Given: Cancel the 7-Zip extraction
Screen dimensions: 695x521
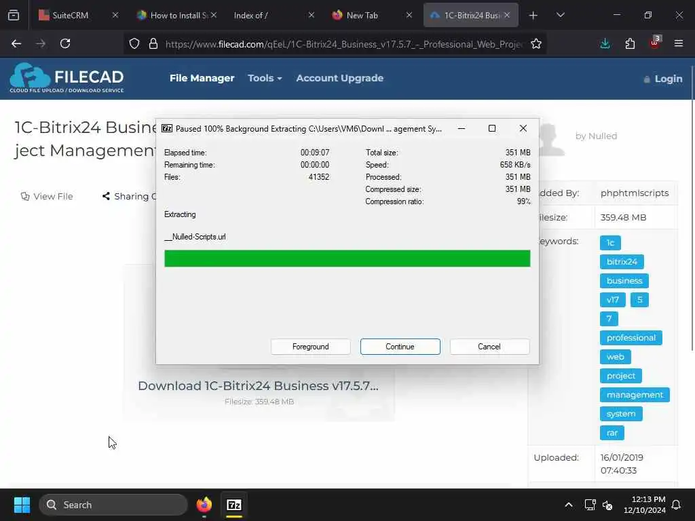Looking at the screenshot, I should (489, 347).
